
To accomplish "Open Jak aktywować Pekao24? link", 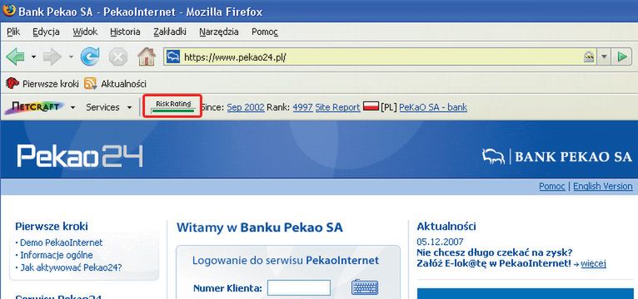I will coord(71,267).
